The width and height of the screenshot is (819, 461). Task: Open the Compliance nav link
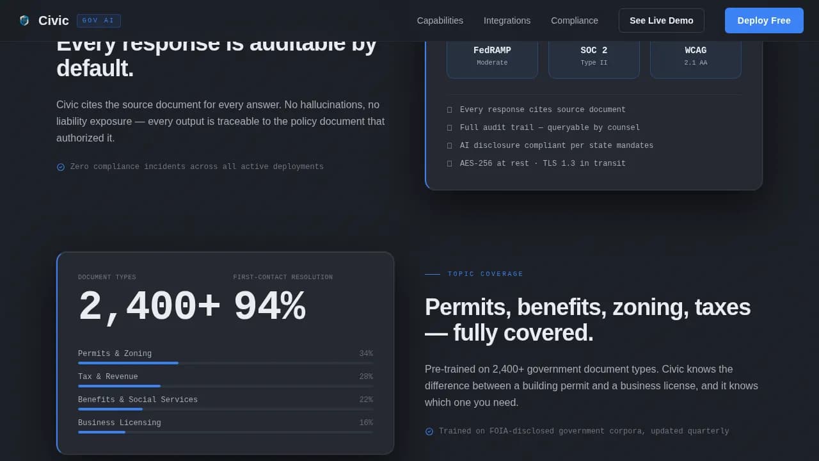pyautogui.click(x=575, y=20)
